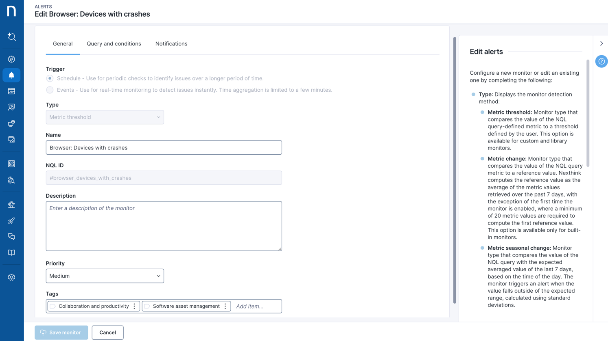Switch to the Notifications tab
Image resolution: width=608 pixels, height=341 pixels.
(x=171, y=44)
